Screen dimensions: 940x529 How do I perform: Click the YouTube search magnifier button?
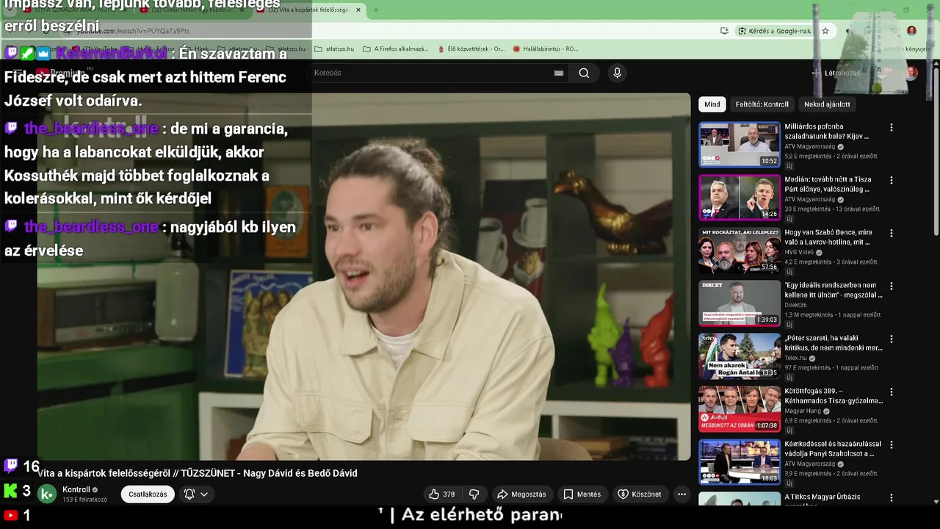point(584,73)
